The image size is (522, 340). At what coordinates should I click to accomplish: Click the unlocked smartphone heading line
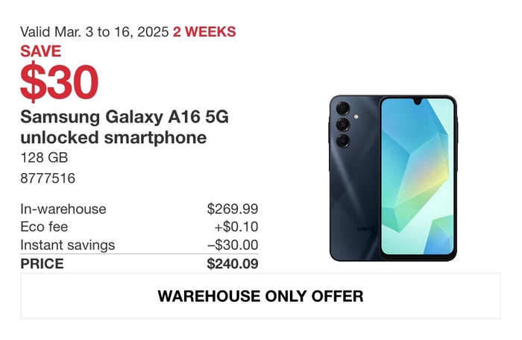coord(113,137)
